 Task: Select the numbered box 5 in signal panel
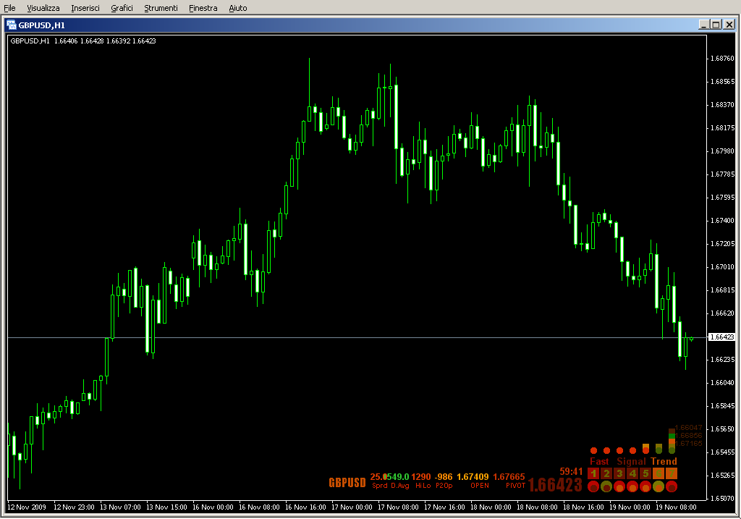coord(645,473)
